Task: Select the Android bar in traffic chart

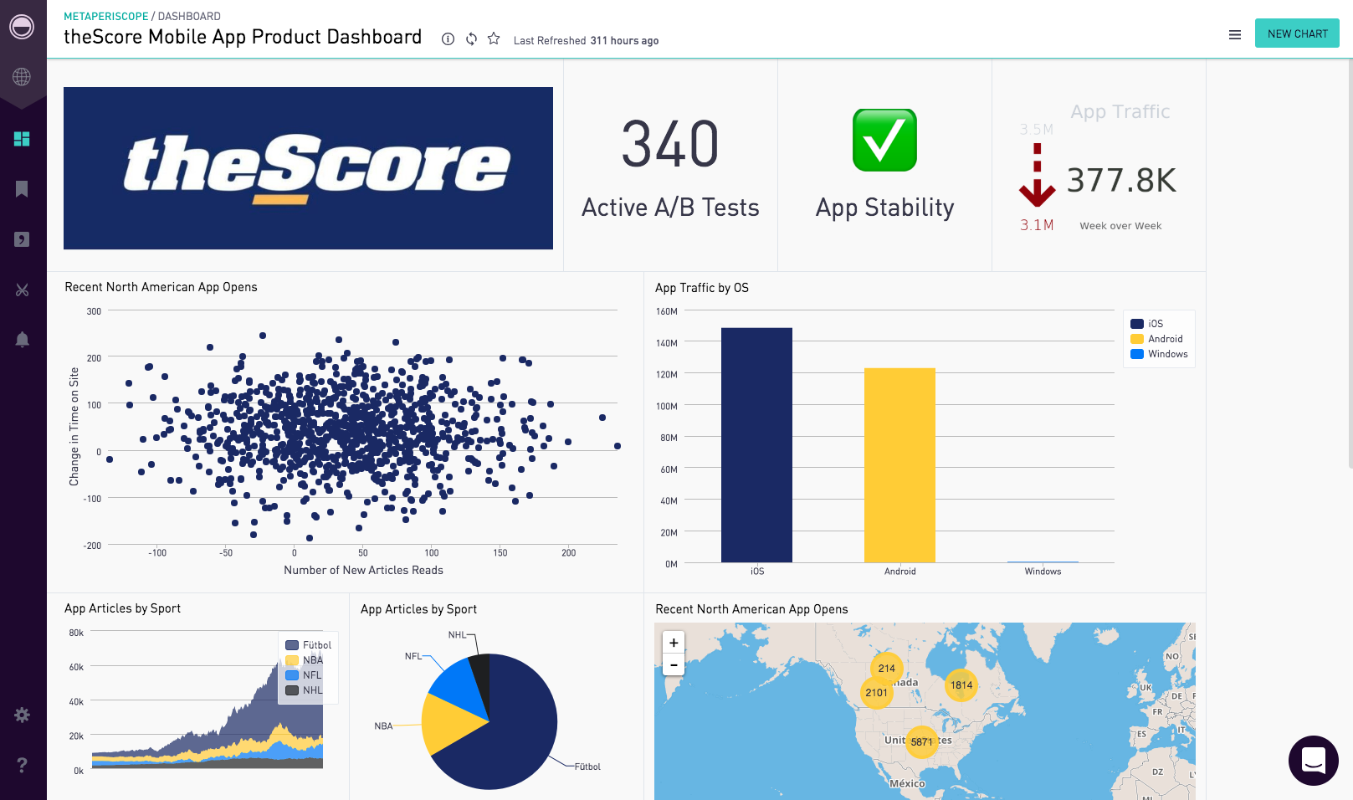Action: 899,464
